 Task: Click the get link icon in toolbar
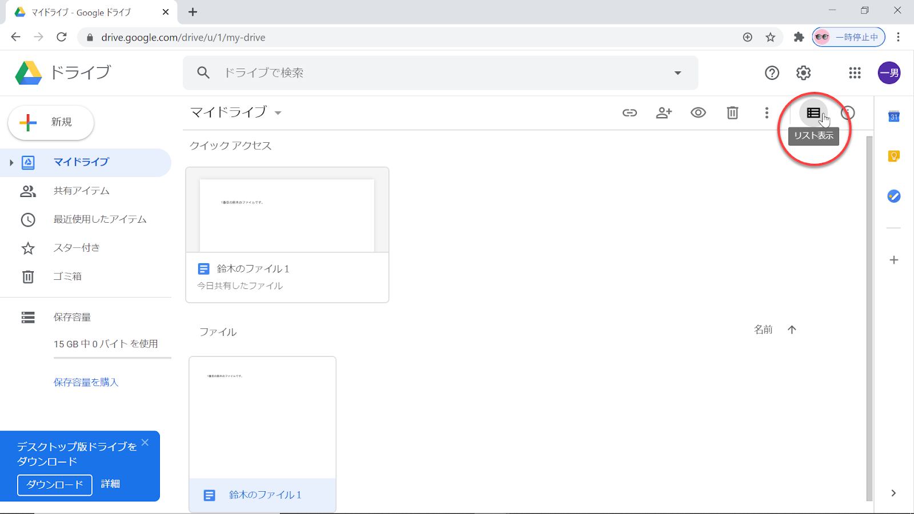pos(630,113)
